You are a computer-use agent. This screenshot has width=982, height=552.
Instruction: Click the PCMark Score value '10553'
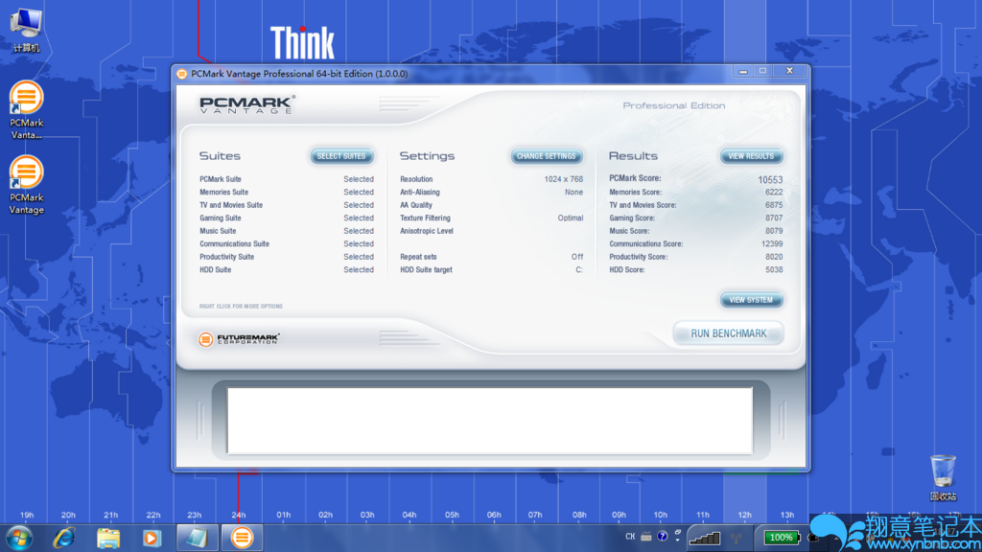[x=770, y=179]
